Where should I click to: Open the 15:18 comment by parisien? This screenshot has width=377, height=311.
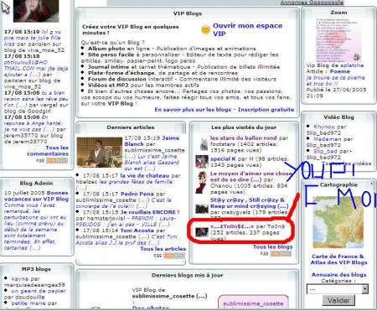(36, 68)
